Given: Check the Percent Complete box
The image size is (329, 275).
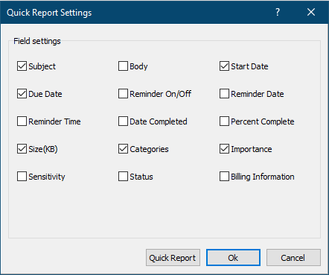Looking at the screenshot, I should point(224,121).
